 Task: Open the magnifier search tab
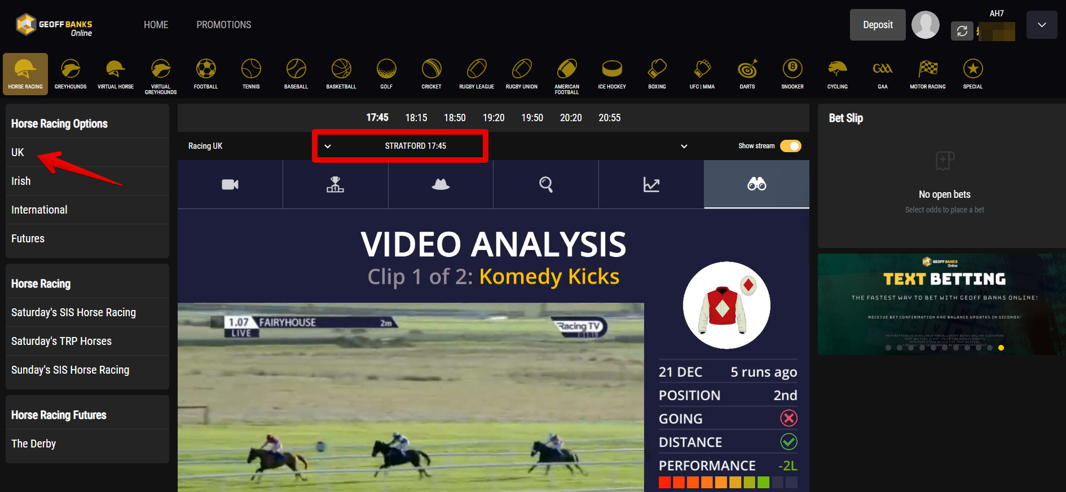pyautogui.click(x=546, y=184)
